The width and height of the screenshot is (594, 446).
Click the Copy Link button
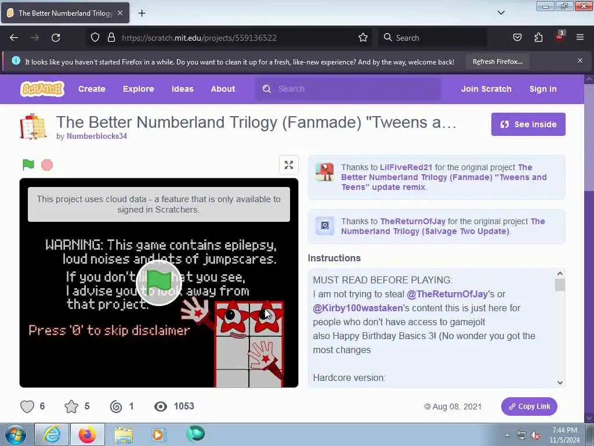[529, 407]
